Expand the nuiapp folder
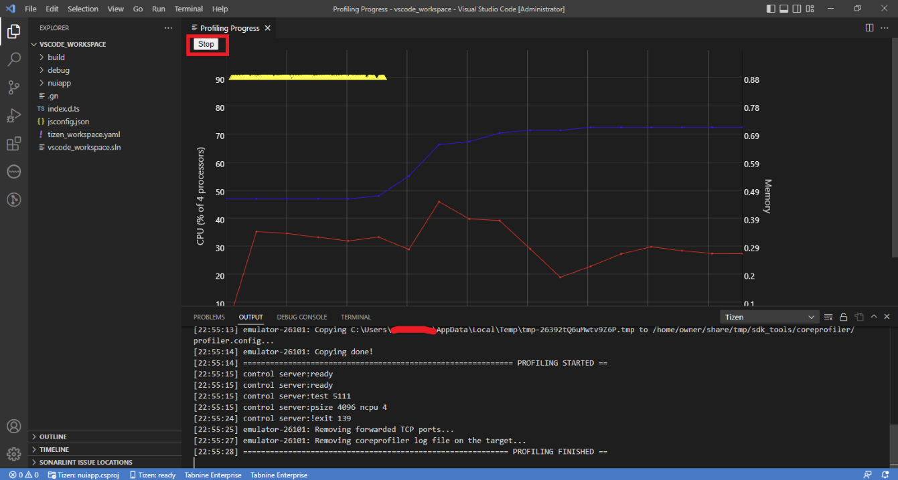The width and height of the screenshot is (898, 480). pos(59,83)
